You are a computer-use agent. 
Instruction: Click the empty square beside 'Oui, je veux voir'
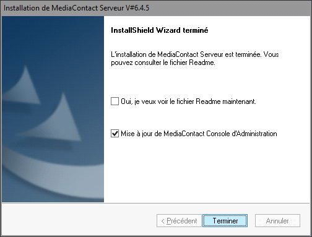tap(115, 101)
